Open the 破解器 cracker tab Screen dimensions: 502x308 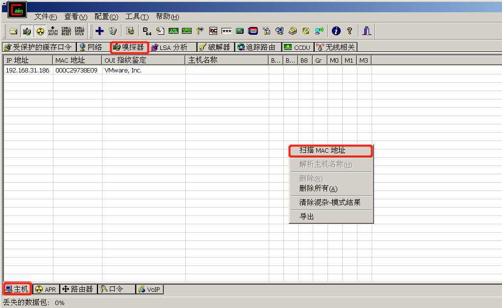[216, 47]
